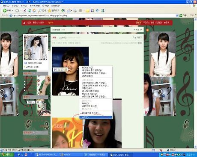Viewport: 197px width, 157px height.
Task: Open the address bar URL dropdown
Action: 177,15
